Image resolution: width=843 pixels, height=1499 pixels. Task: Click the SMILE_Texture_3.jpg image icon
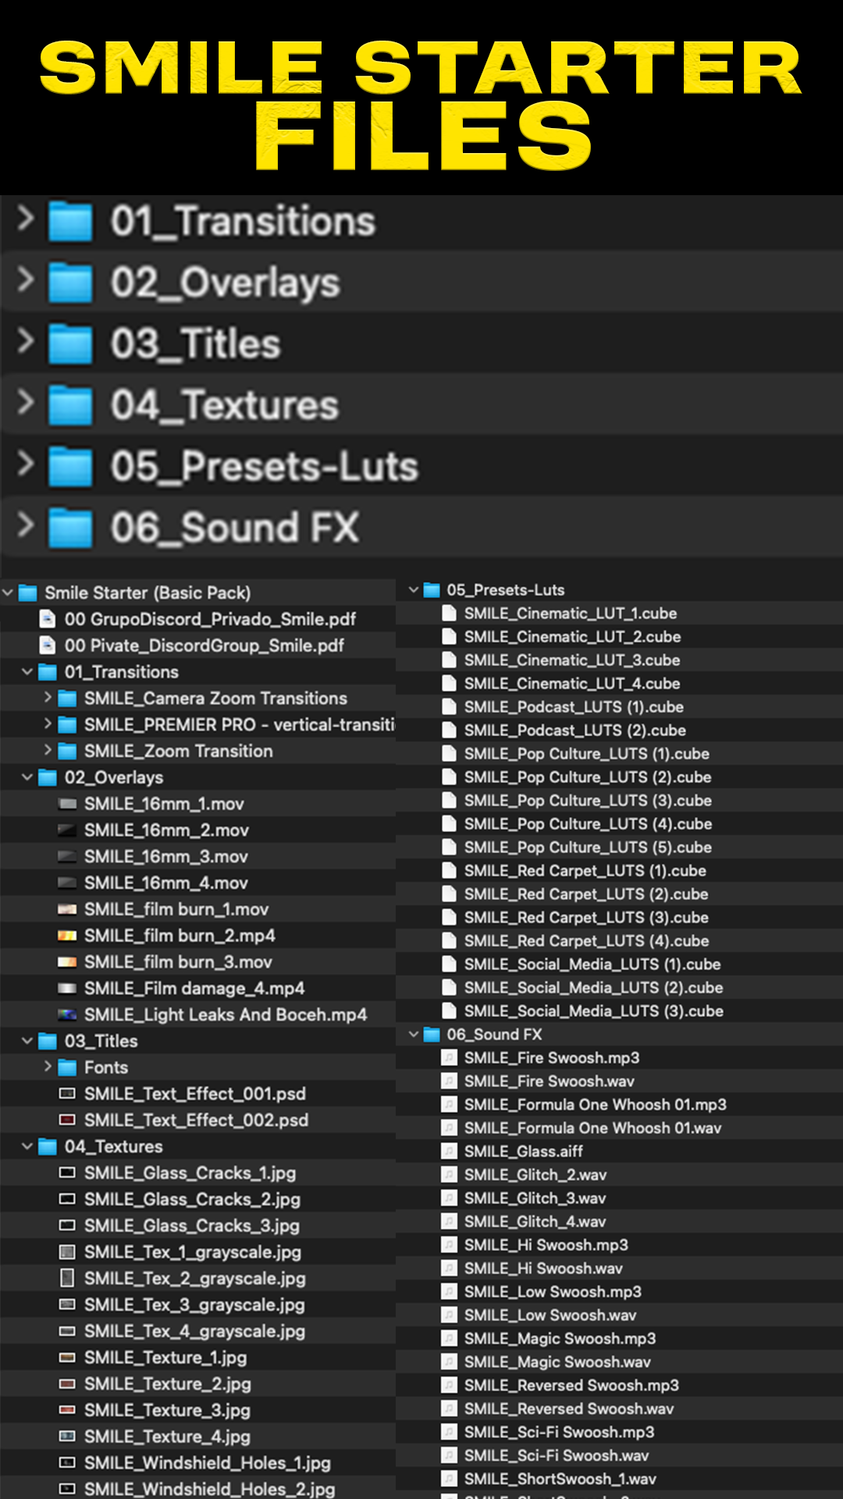tap(68, 1410)
